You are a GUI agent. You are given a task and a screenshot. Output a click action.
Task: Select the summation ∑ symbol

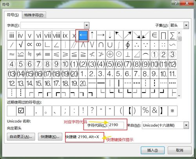pyautogui.click(x=172, y=35)
